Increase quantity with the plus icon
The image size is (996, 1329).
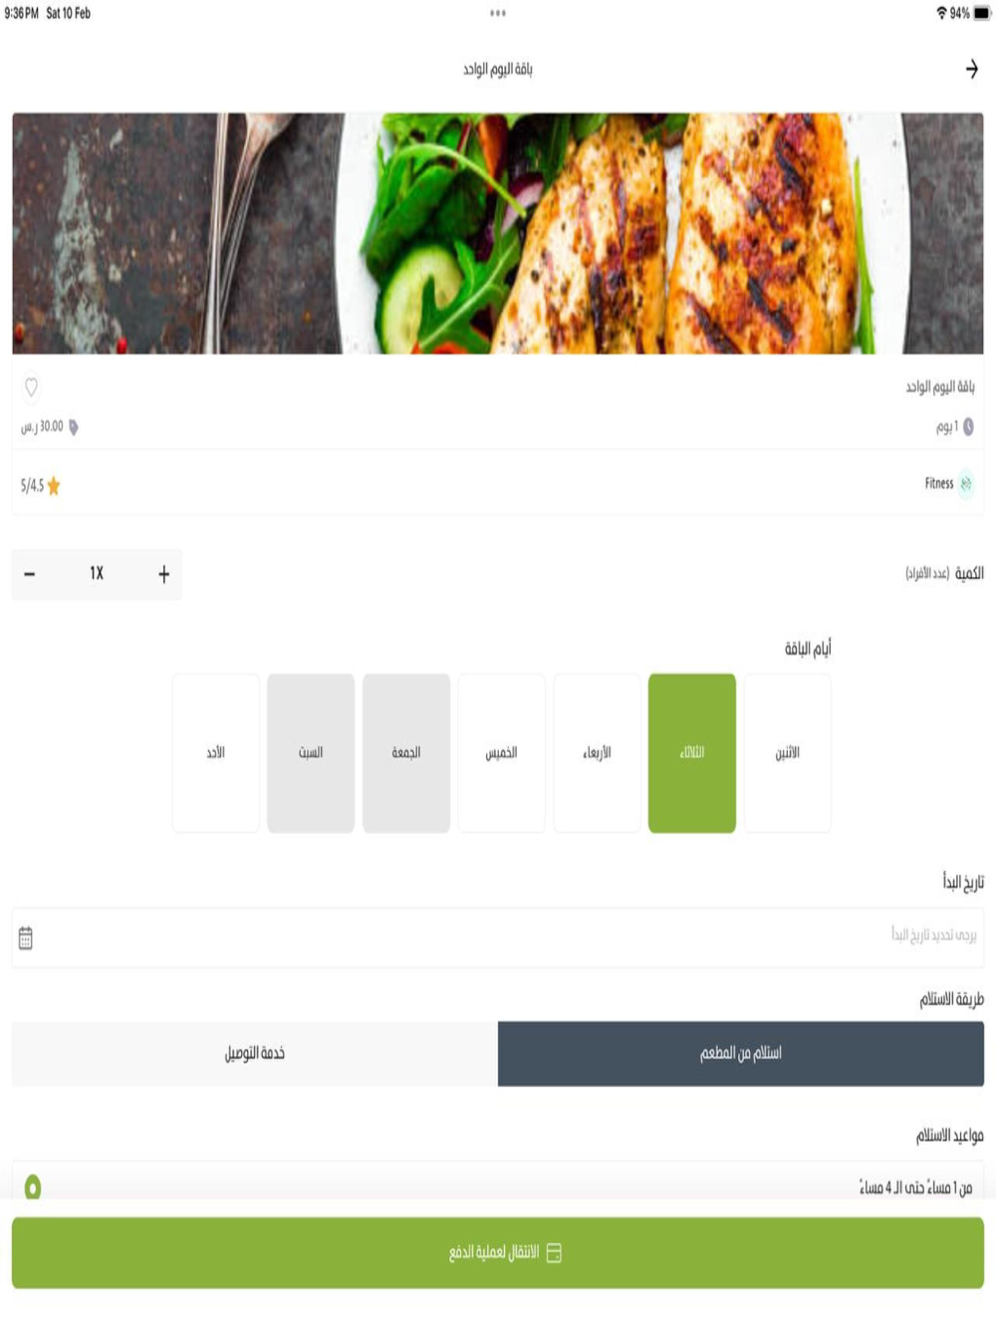(163, 574)
